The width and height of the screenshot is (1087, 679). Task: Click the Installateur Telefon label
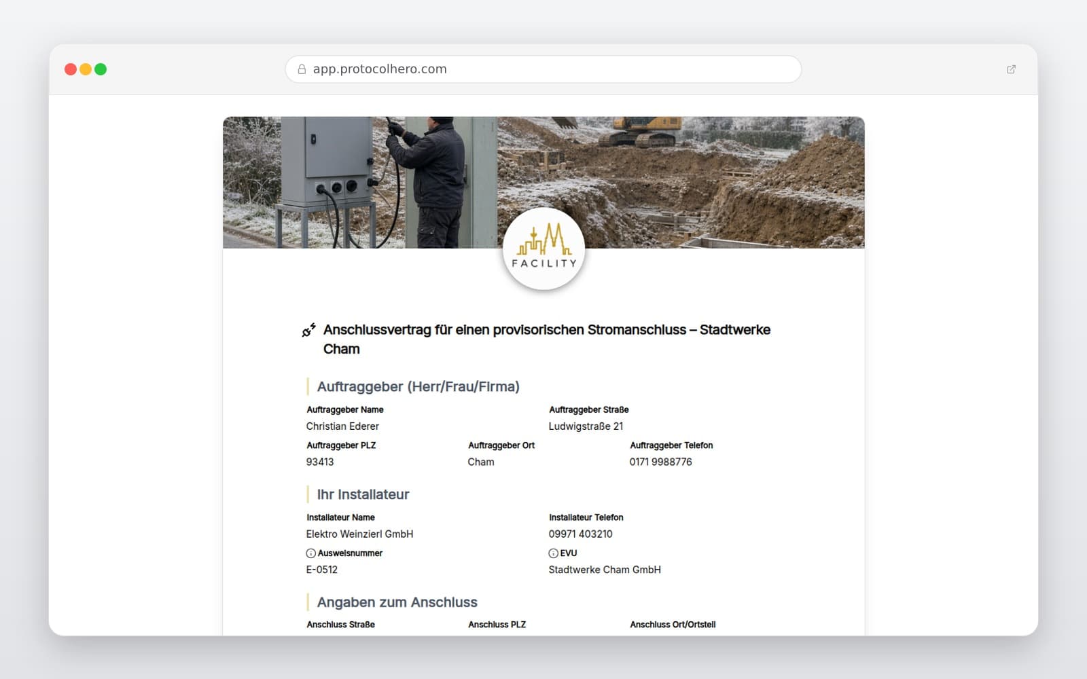tap(586, 517)
